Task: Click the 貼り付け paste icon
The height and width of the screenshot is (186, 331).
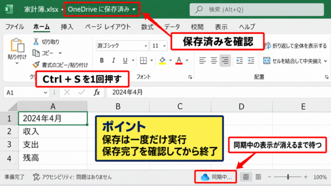Action: click(x=17, y=45)
